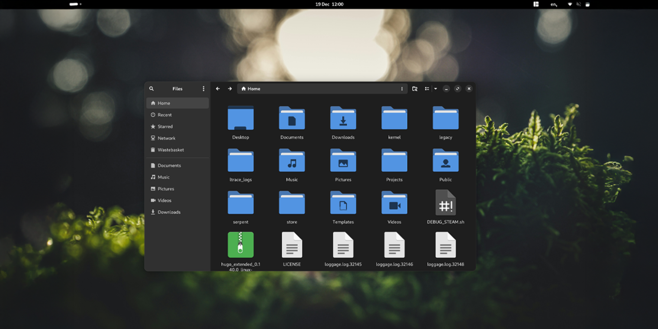
Task: Click the magnifying glass in the sidebar header
Action: click(x=152, y=89)
